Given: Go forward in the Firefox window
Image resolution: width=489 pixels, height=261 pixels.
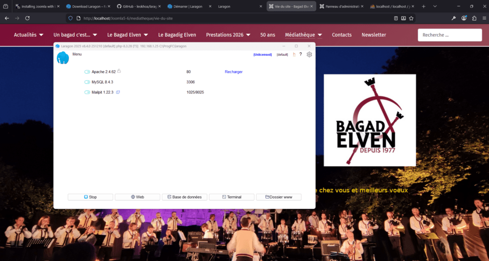Looking at the screenshot, I should 17,19.
